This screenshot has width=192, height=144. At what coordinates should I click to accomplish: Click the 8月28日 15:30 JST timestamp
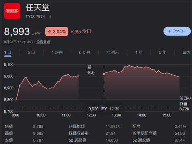(18, 42)
